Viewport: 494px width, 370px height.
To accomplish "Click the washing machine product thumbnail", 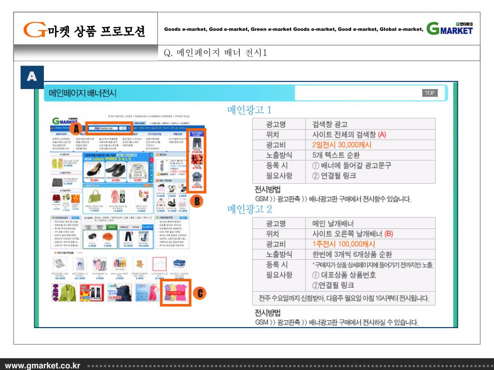I will pyautogui.click(x=80, y=264).
